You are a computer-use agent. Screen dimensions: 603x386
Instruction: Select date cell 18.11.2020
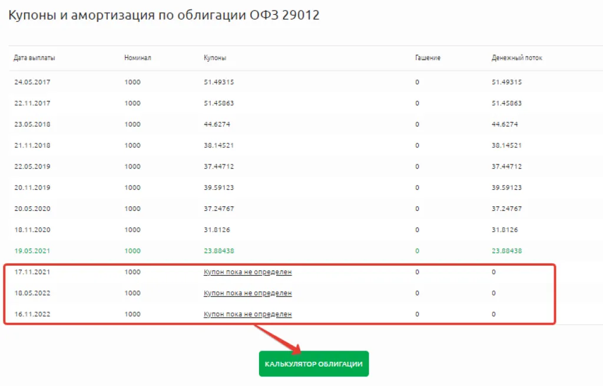click(32, 230)
